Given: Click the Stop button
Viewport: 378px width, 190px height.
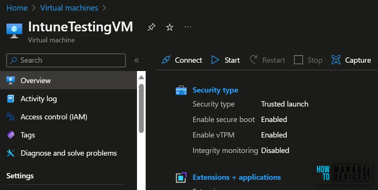Looking at the screenshot, I should tap(308, 60).
